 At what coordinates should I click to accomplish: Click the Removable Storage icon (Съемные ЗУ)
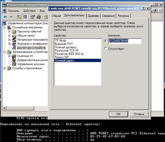14,56
